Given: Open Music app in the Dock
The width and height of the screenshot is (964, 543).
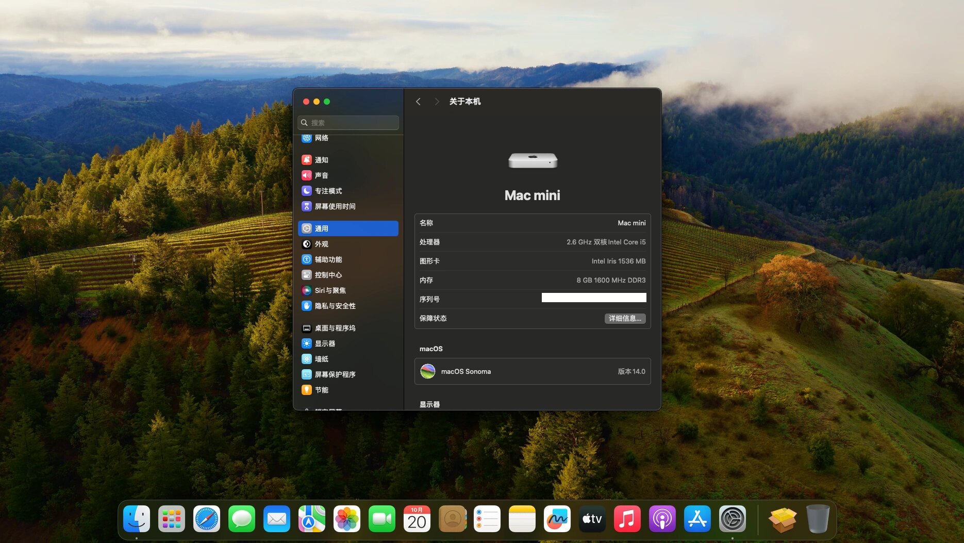Looking at the screenshot, I should click(x=627, y=519).
